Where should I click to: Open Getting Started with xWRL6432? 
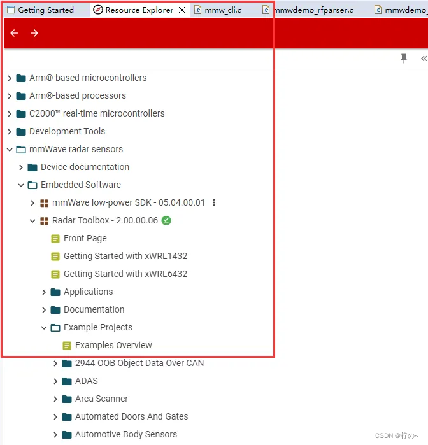coord(125,274)
